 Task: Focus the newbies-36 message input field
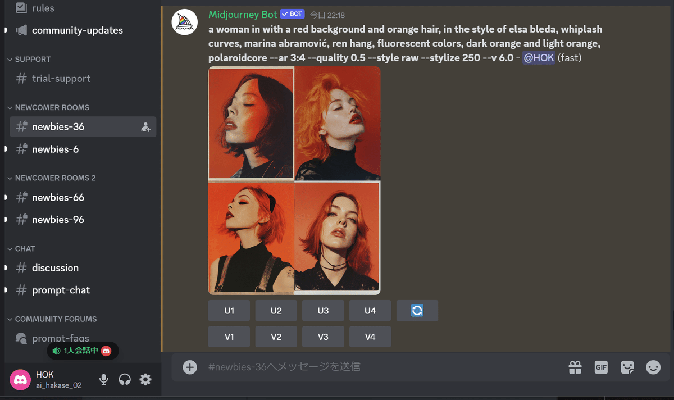pyautogui.click(x=382, y=367)
